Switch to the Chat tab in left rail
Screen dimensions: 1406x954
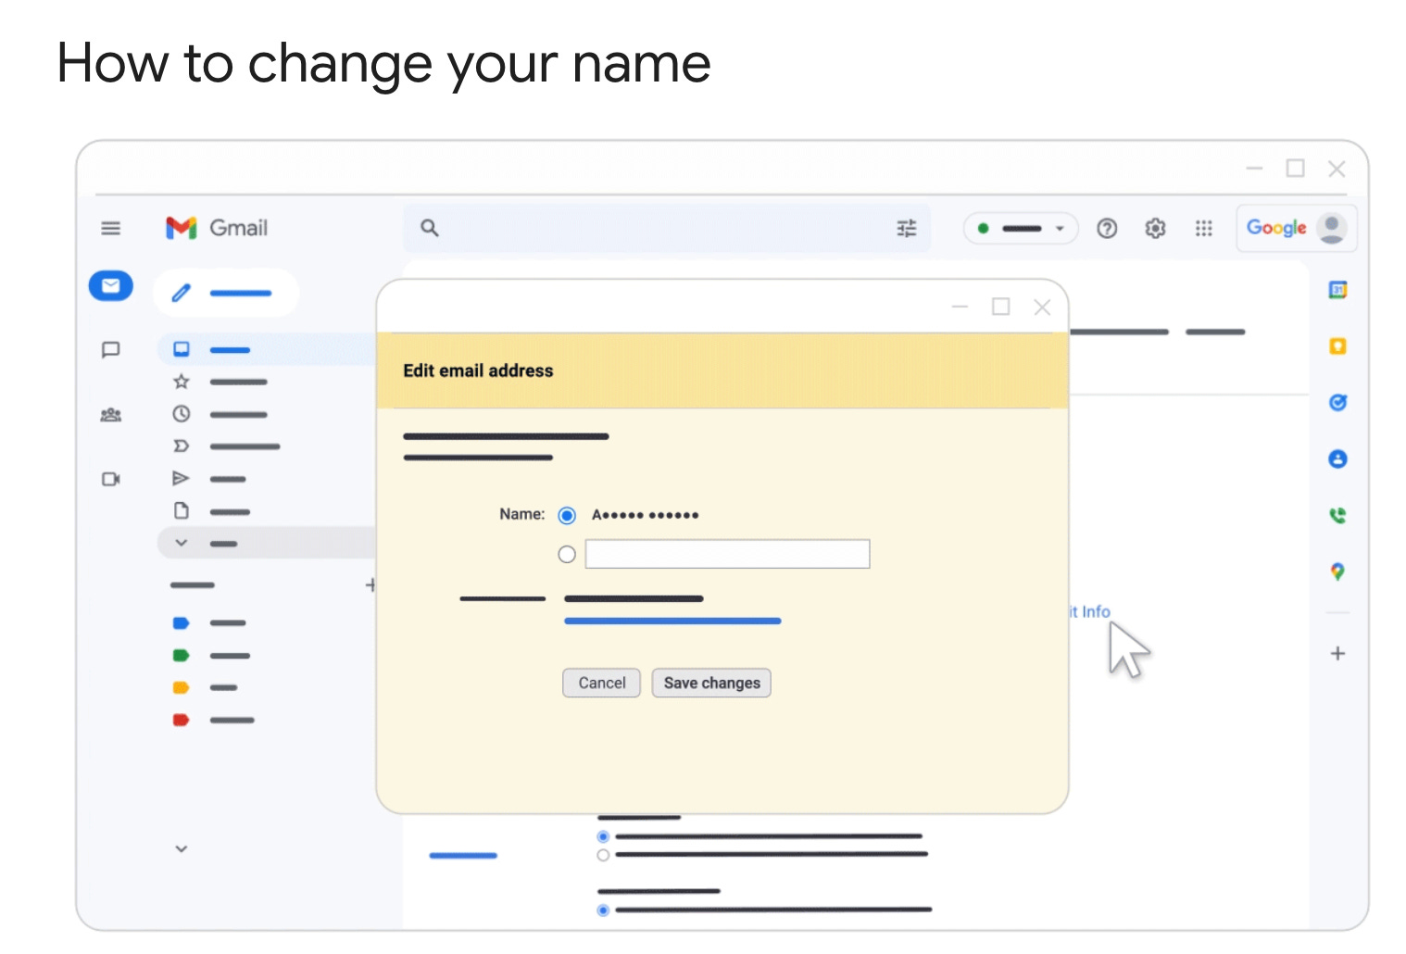pos(110,349)
